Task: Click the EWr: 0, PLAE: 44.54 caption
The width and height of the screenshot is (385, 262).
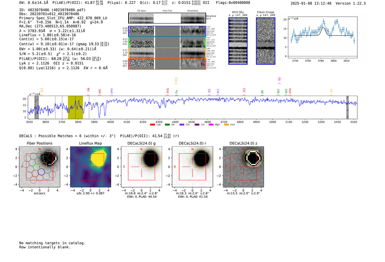Action: point(142,197)
